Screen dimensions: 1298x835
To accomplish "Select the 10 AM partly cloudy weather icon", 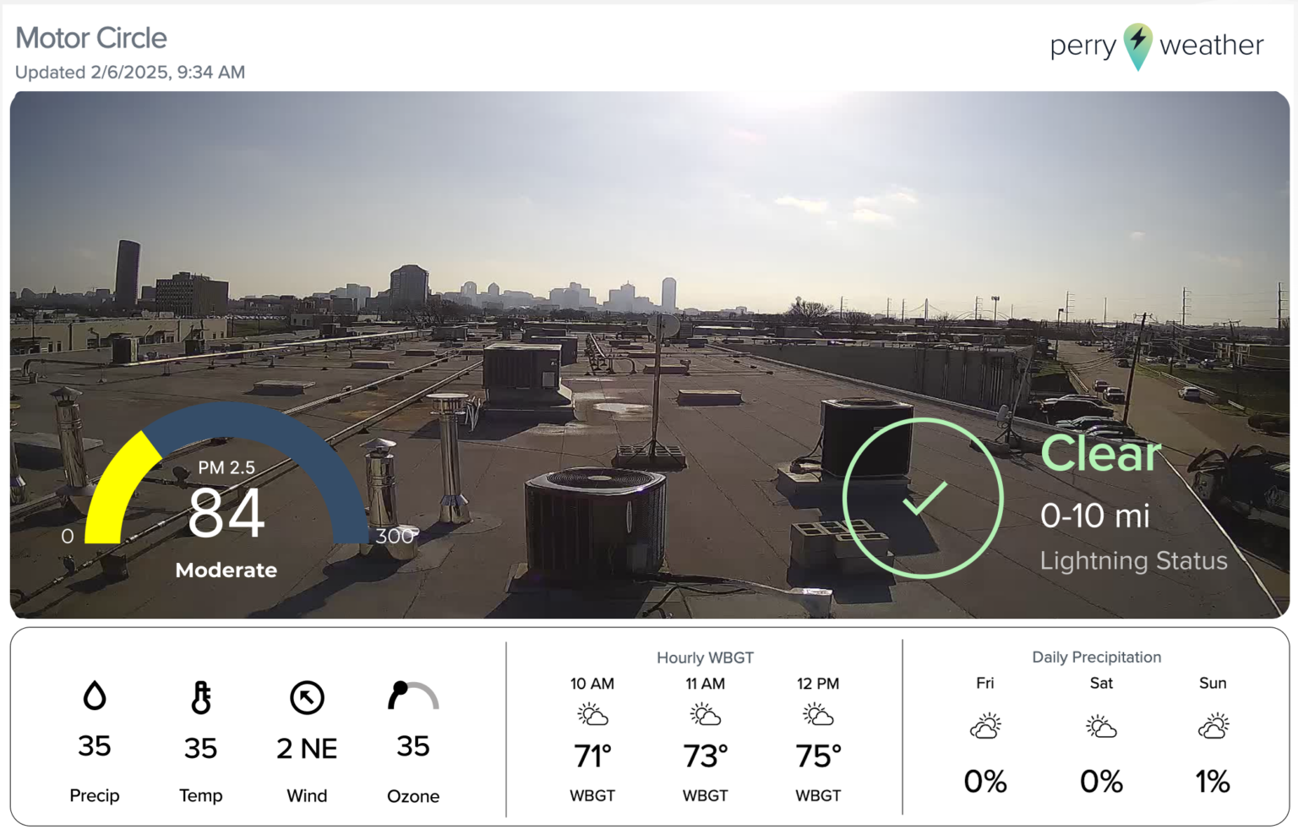I will (592, 714).
